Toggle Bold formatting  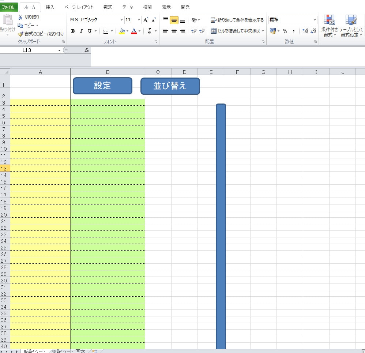[x=73, y=31]
